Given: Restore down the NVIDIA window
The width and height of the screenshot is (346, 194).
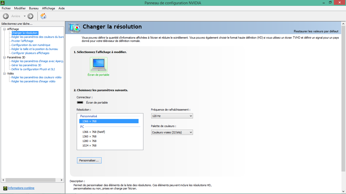Looking at the screenshot, I should (x=330, y=3).
